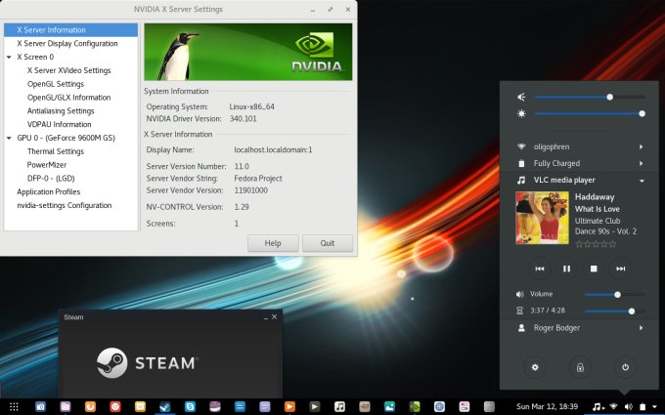Open system settings gear button
The image size is (665, 415).
535,367
